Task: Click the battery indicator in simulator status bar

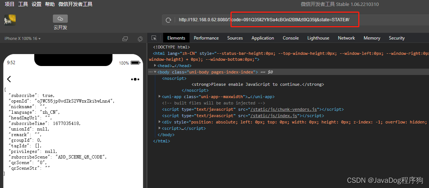Action: point(135,63)
